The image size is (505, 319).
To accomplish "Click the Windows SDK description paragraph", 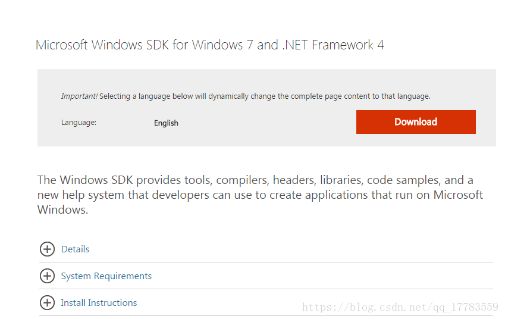I will (x=260, y=195).
